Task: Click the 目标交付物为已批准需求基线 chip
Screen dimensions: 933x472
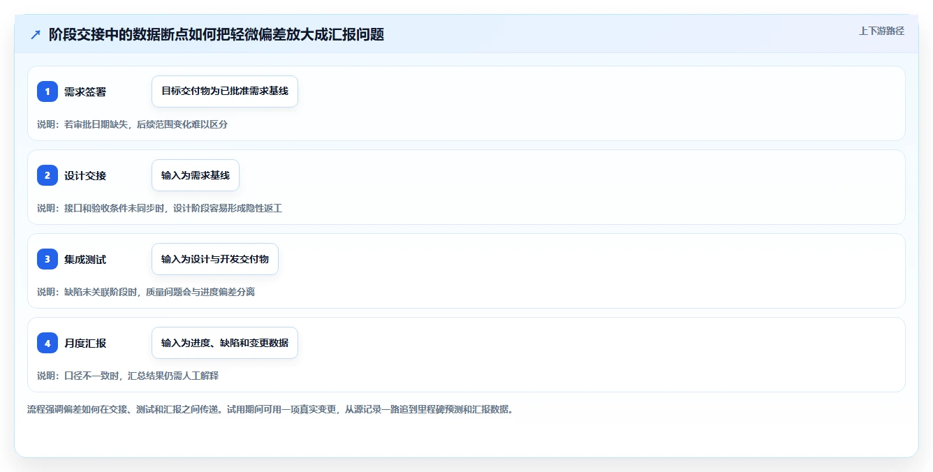Action: click(225, 91)
